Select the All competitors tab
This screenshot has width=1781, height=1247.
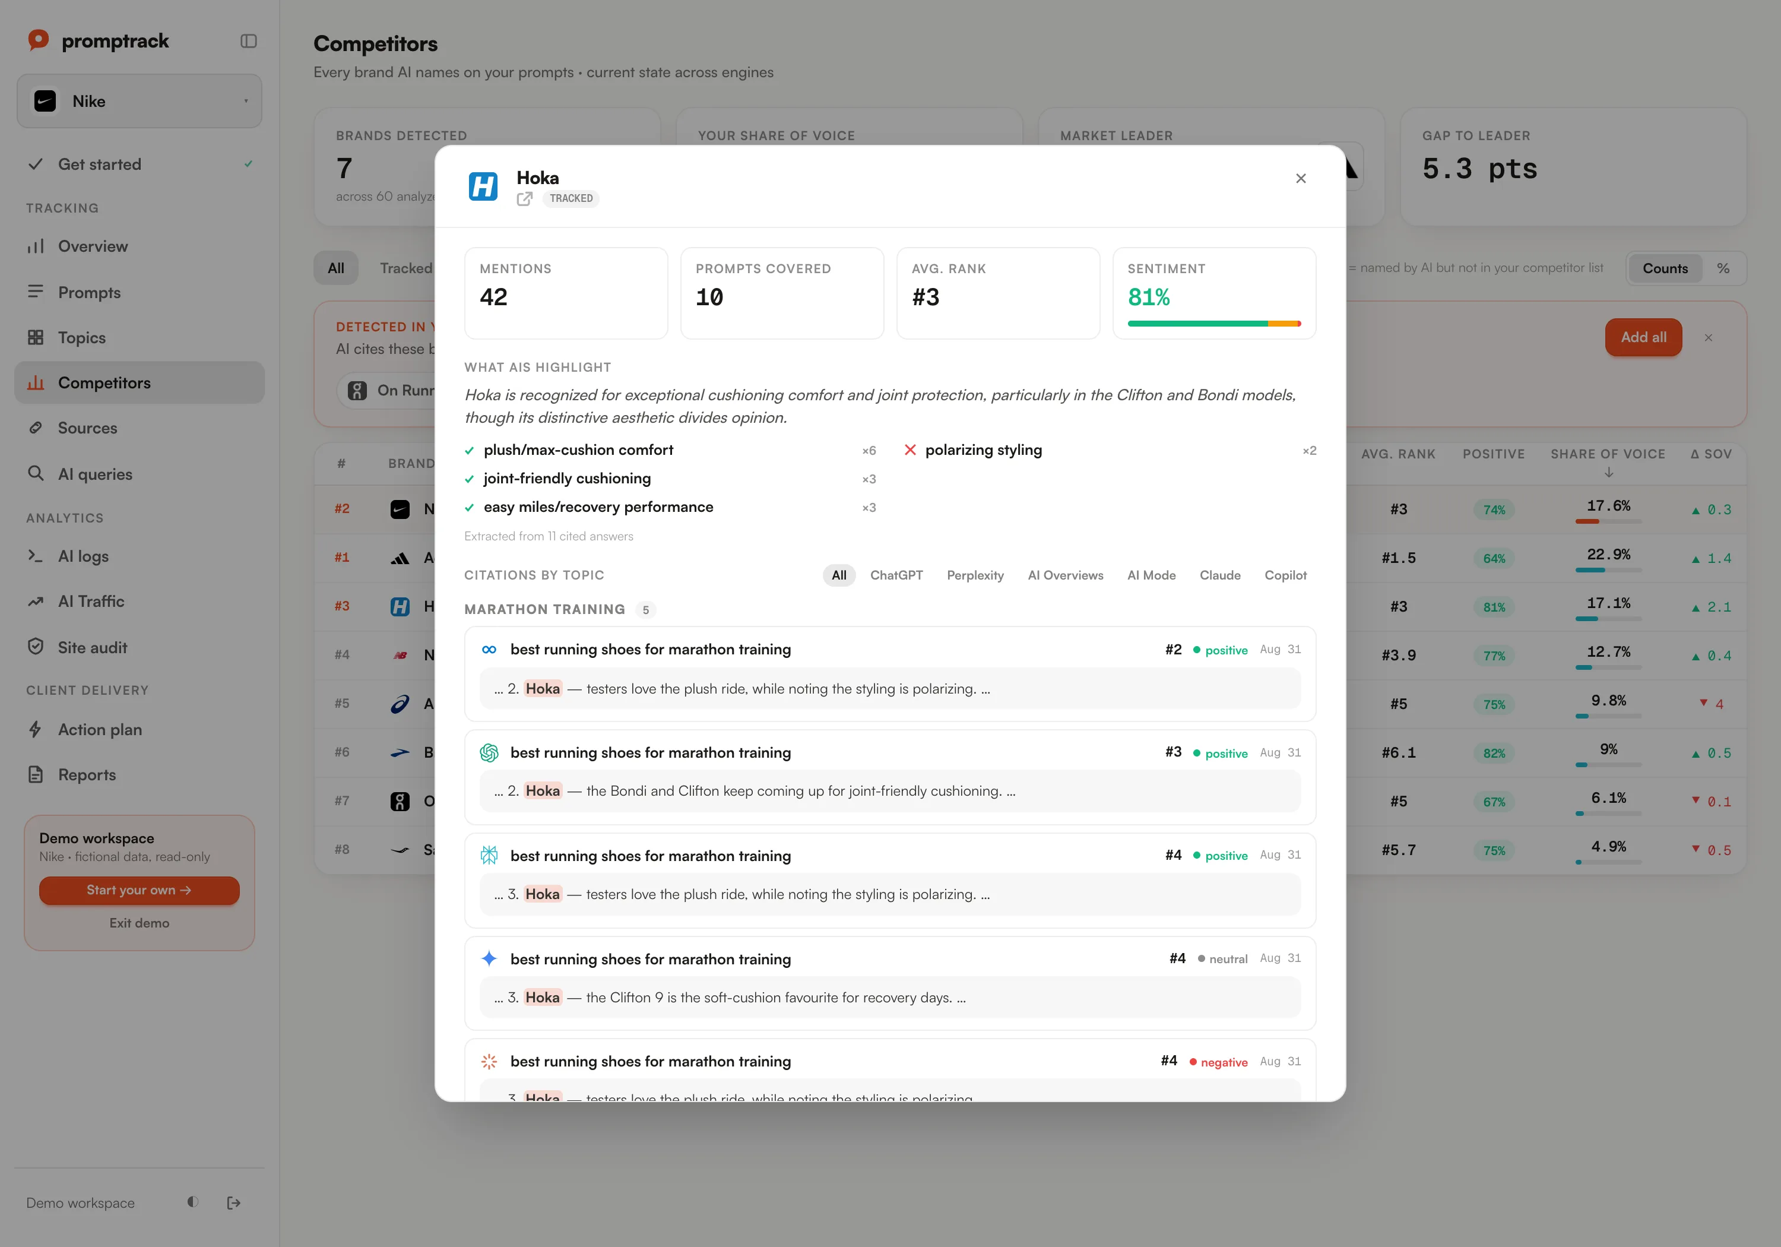click(x=336, y=268)
